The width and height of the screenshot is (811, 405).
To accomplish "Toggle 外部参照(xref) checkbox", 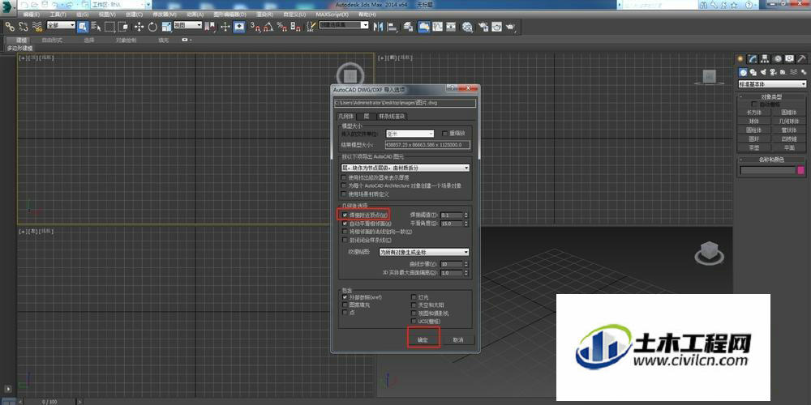I will pos(345,297).
